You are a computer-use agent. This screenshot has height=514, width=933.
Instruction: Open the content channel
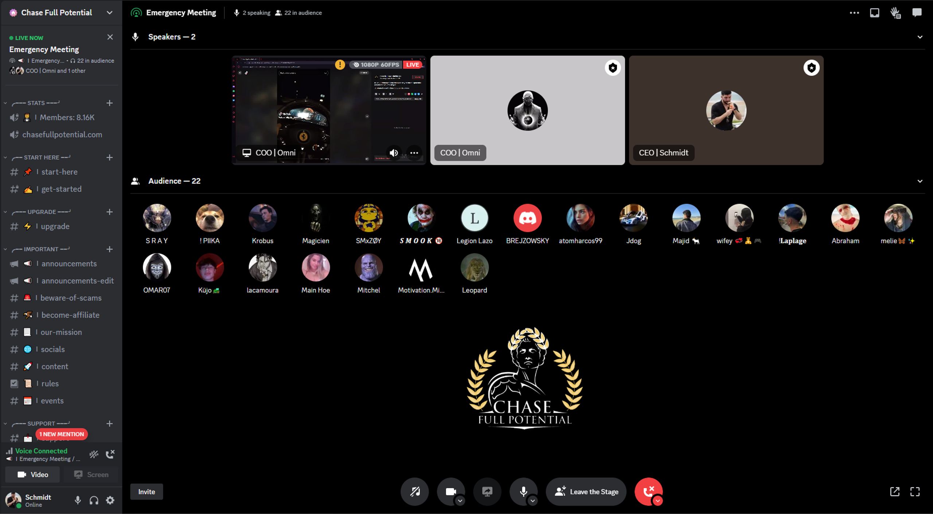coord(61,366)
